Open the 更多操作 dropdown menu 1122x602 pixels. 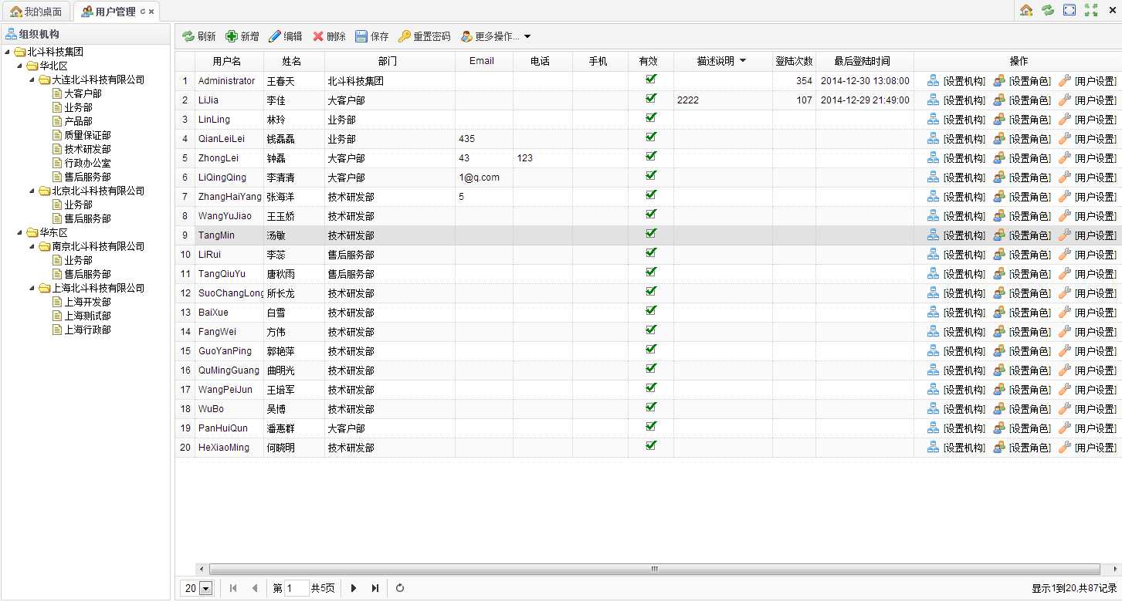pos(497,36)
